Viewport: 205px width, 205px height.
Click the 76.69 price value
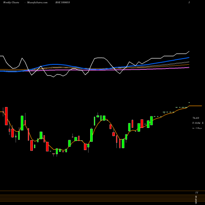(x=196, y=118)
